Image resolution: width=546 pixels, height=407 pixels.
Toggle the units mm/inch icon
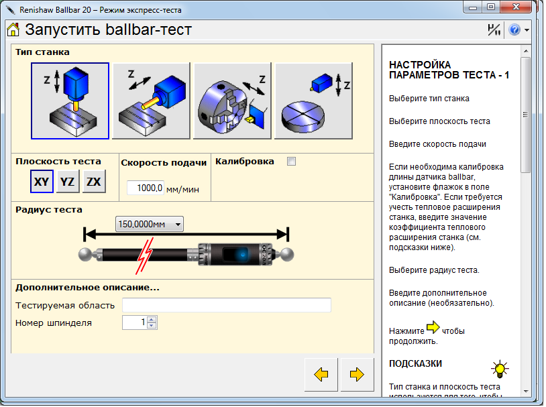494,30
